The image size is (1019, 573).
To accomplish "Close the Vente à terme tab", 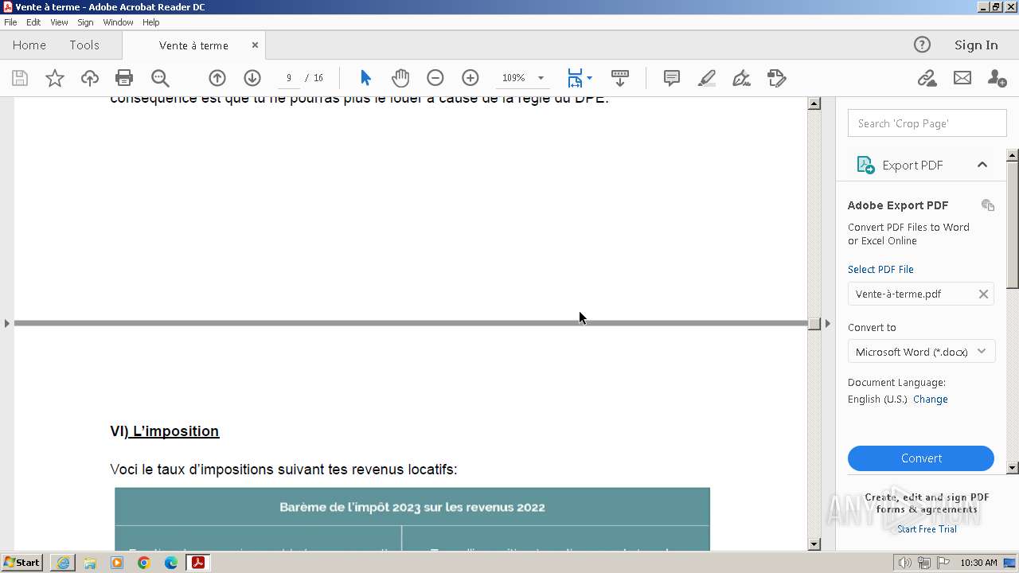I will (x=255, y=45).
